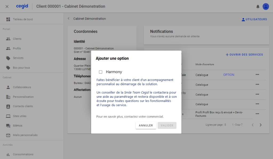Image resolution: width=273 pixels, height=159 pixels.
Task: Click the Mode d'ouverture column header
Action: 205,64
